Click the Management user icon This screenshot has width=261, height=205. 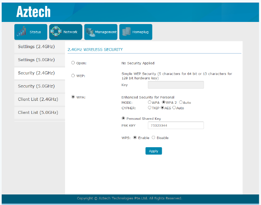(x=90, y=32)
